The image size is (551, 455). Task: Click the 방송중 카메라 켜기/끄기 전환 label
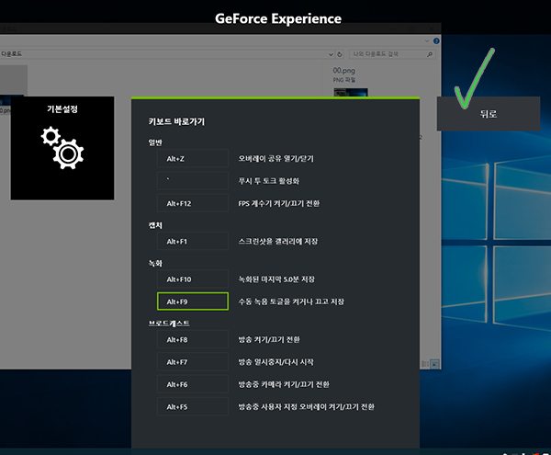click(x=284, y=384)
